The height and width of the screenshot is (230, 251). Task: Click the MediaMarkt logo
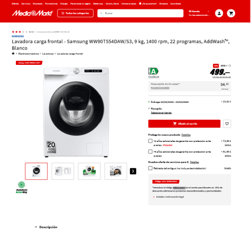(x=32, y=13)
